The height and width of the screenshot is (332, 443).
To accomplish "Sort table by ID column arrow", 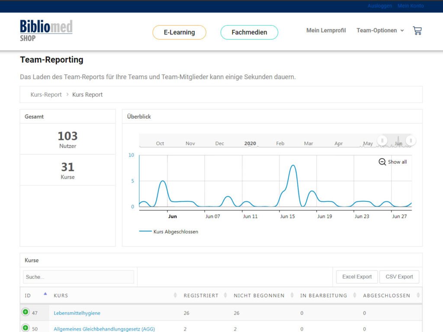I will [x=45, y=295].
